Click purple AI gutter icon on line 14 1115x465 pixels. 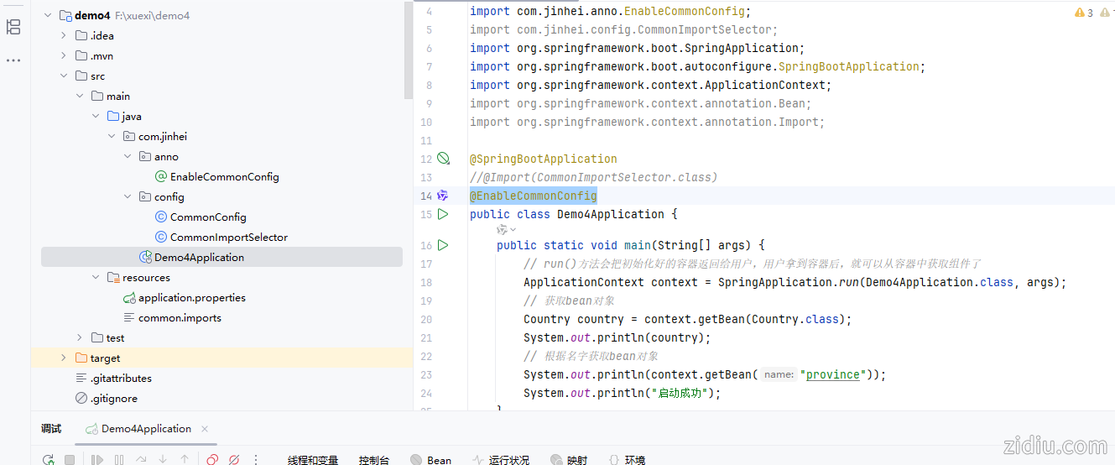tap(443, 196)
